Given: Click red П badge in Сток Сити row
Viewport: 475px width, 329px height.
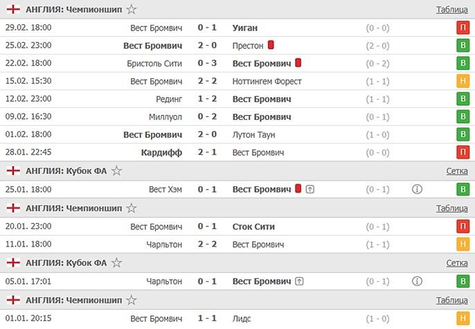Looking at the screenshot, I should 461,226.
